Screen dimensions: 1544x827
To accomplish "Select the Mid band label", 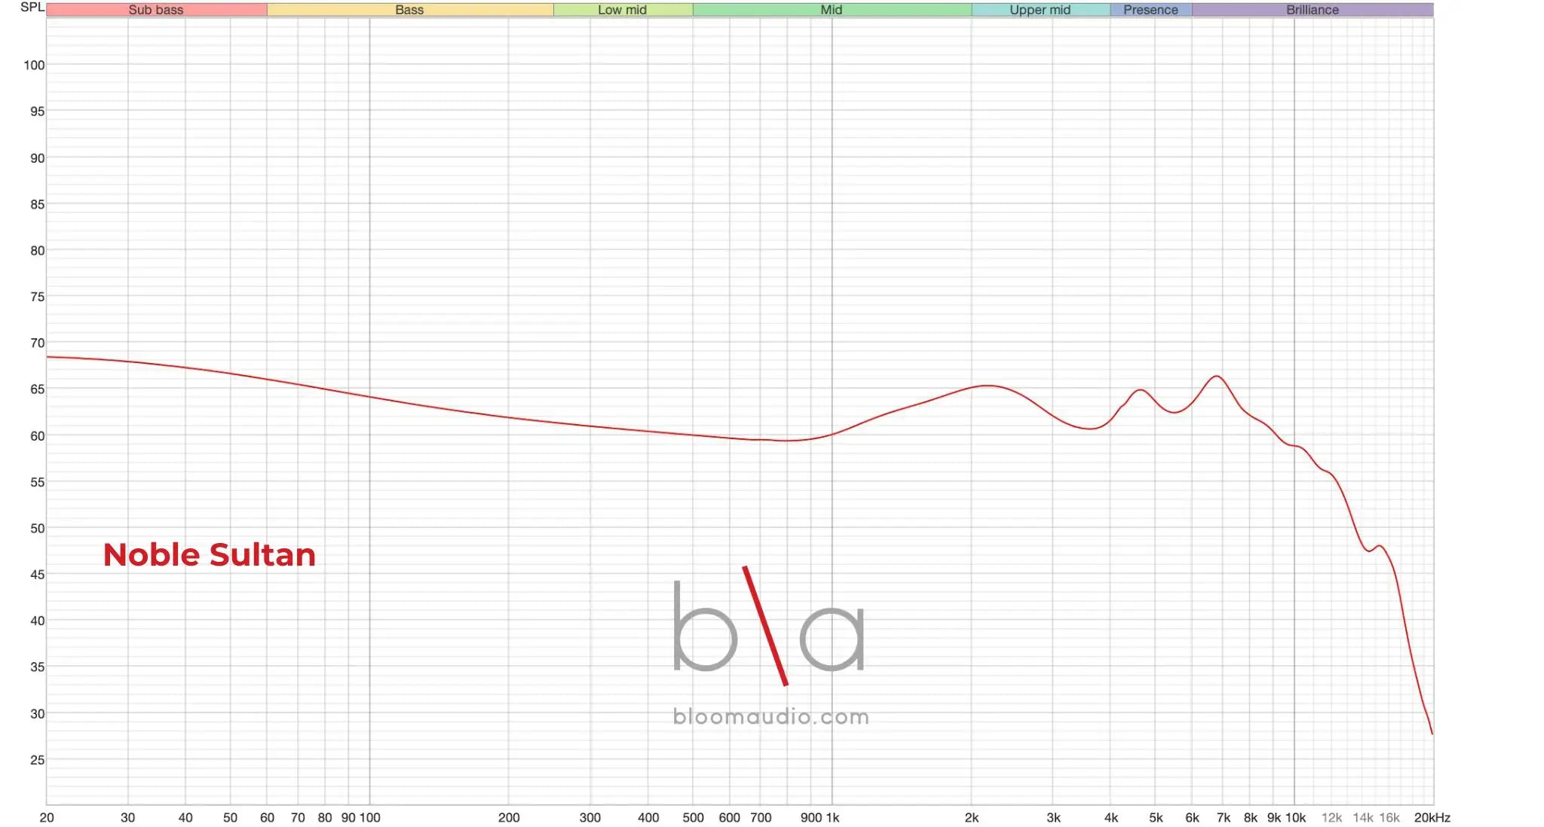I will tap(832, 10).
